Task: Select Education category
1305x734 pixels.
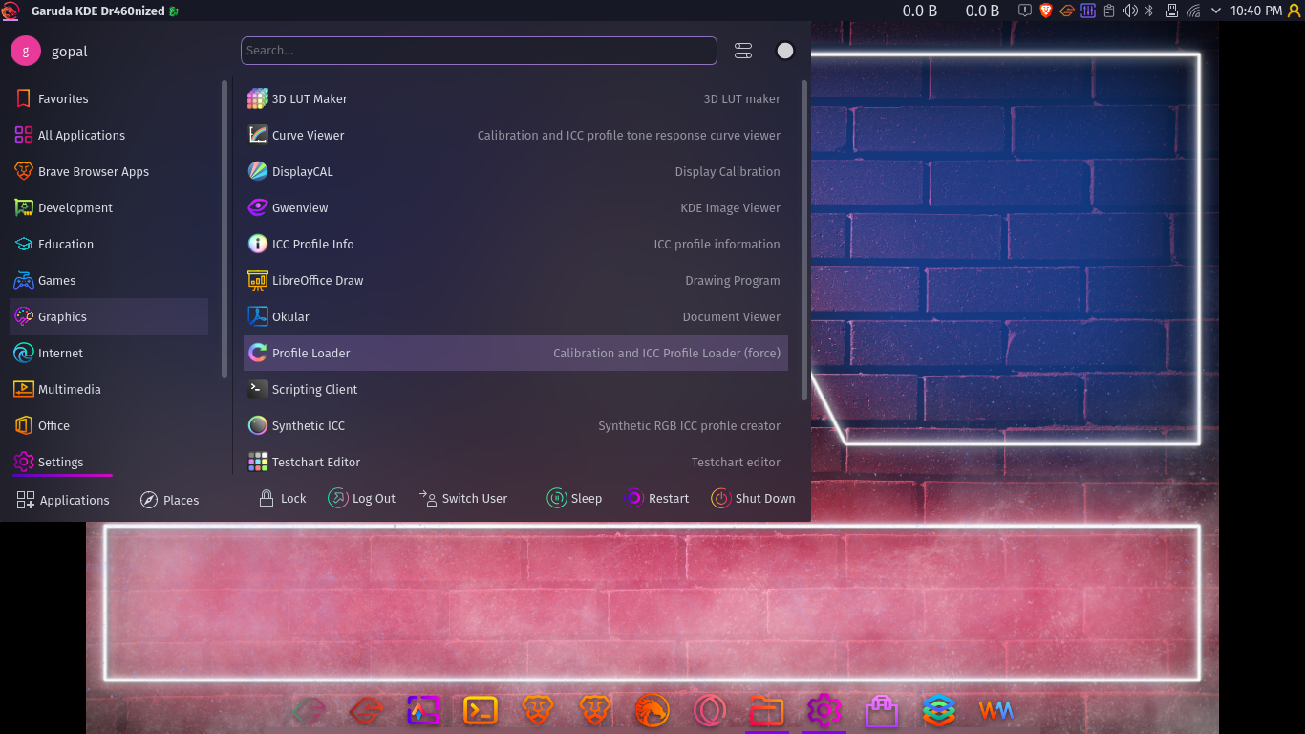Action: 109,244
